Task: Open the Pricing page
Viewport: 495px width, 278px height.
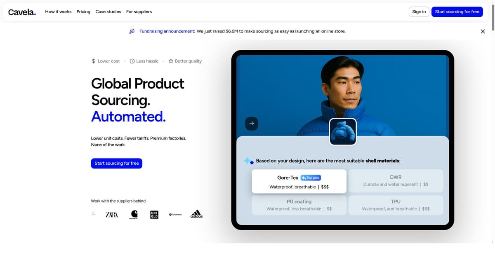Action: tap(83, 12)
